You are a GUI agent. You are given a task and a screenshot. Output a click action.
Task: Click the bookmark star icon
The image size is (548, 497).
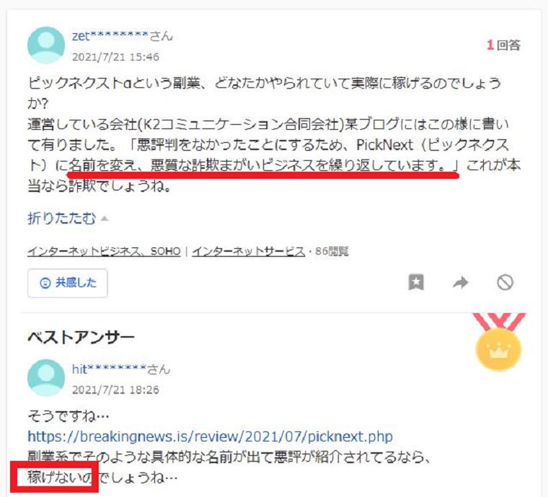[416, 282]
